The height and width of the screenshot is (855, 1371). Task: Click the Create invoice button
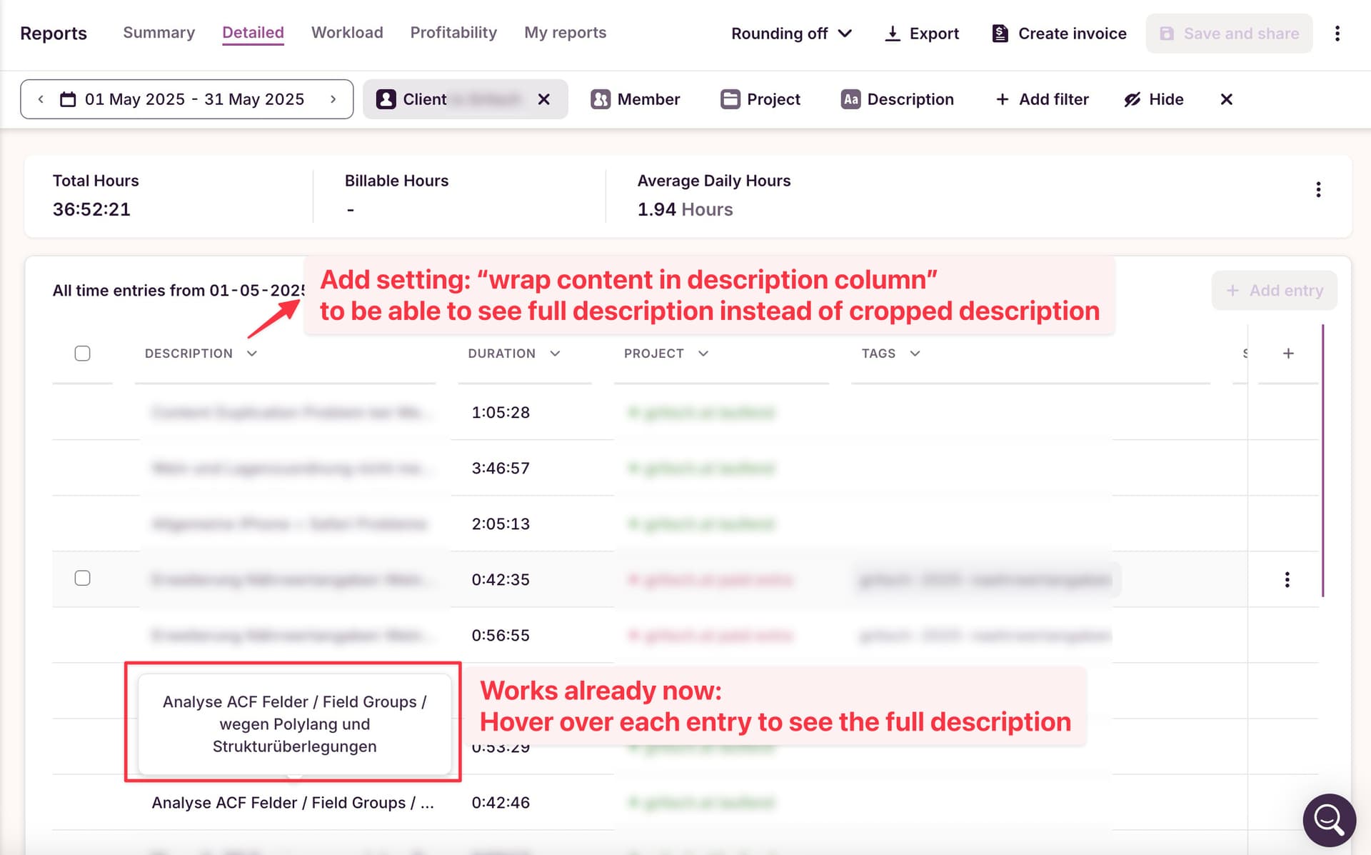click(1059, 34)
